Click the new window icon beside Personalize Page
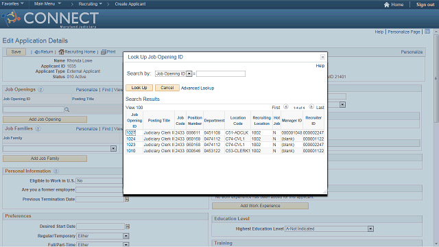The width and height of the screenshot is (439, 247). pos(427,32)
